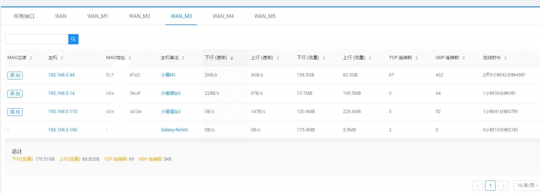Image resolution: width=540 pixels, height=194 pixels.
Task: Sort by 下行 (速率) column arrows
Action: (232, 58)
